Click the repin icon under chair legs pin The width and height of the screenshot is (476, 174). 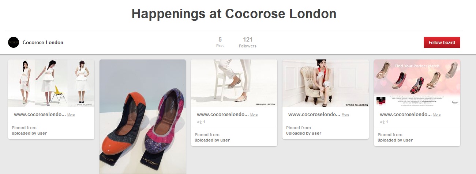[199, 122]
